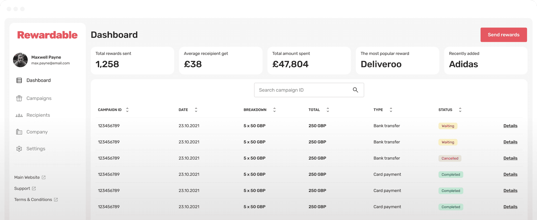Viewport: 537px width, 220px height.
Task: Open the Dashboard menu item
Action: point(39,80)
